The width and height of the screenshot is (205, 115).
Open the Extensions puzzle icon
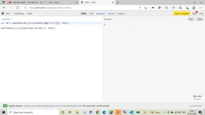[x=166, y=8]
